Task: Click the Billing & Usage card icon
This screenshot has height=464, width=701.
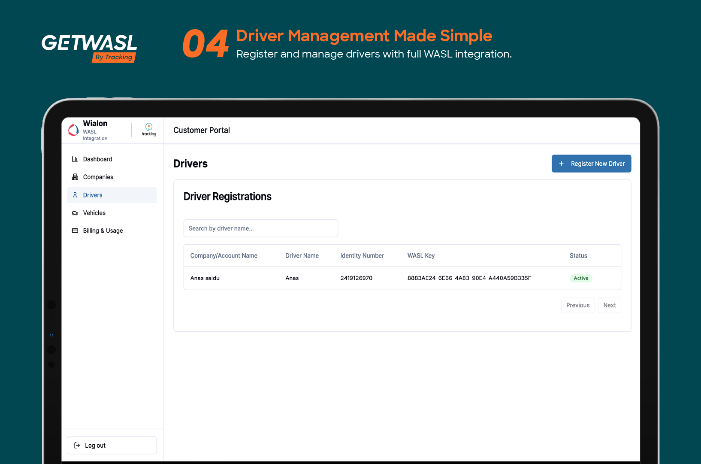Action: click(75, 230)
